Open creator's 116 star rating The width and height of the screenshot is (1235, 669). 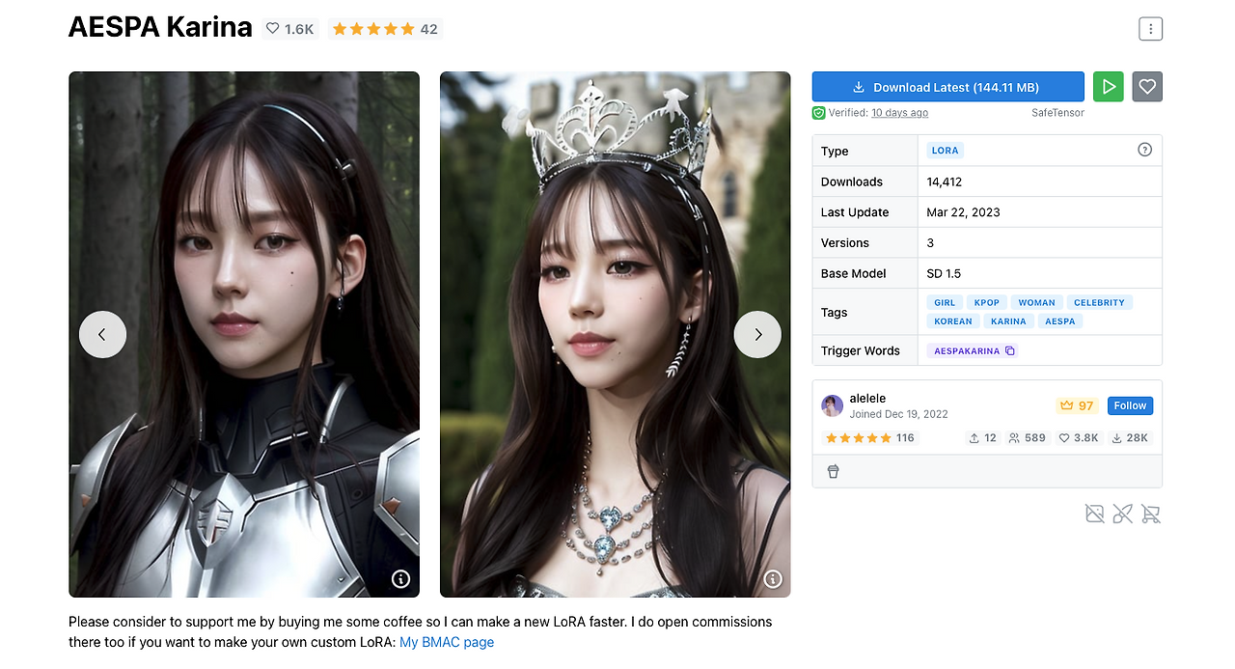[x=869, y=437]
